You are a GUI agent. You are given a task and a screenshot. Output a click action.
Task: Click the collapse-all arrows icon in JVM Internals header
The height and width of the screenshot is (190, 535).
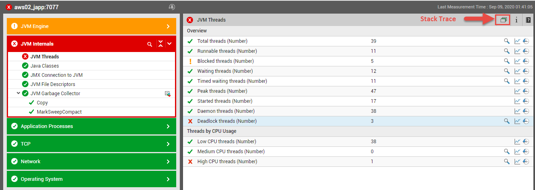[161, 44]
